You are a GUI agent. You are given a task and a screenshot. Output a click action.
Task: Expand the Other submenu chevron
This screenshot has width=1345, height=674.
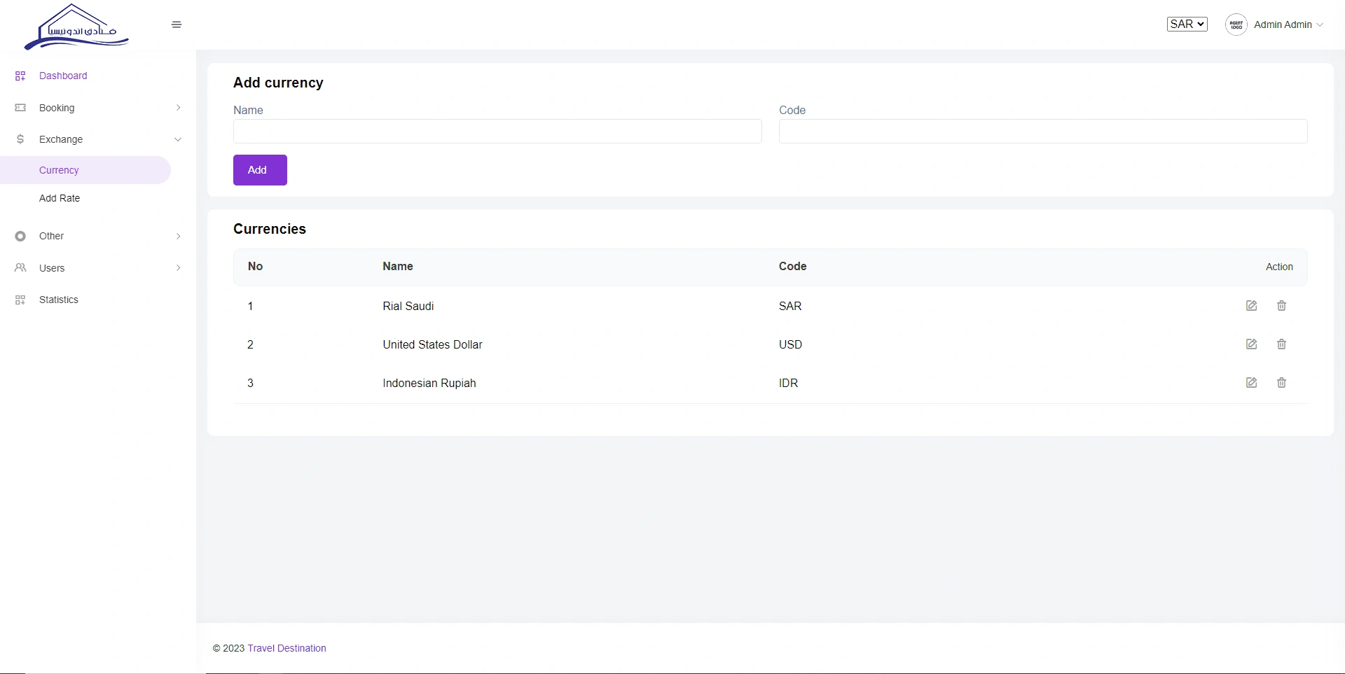click(178, 236)
